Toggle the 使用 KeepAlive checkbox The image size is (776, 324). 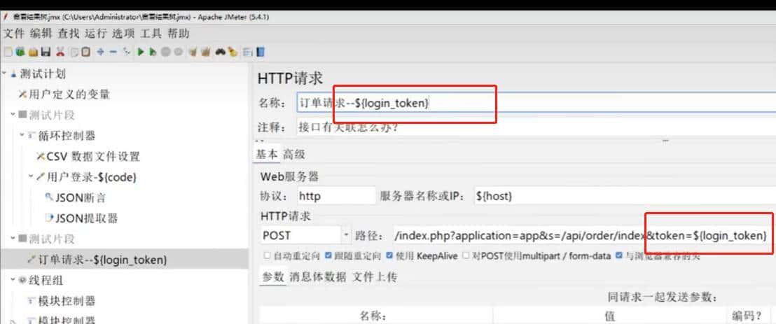[390, 256]
